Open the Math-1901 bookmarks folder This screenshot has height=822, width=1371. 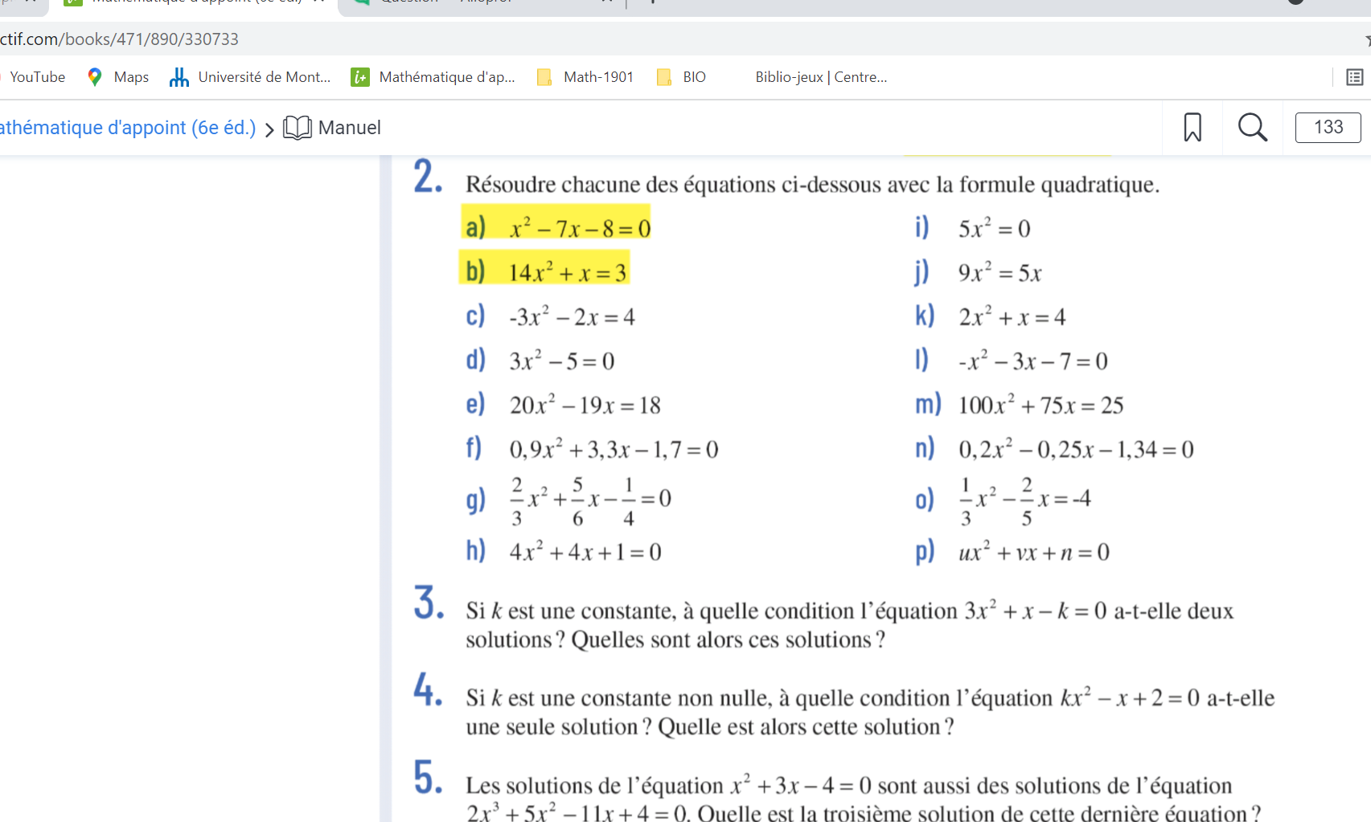585,77
